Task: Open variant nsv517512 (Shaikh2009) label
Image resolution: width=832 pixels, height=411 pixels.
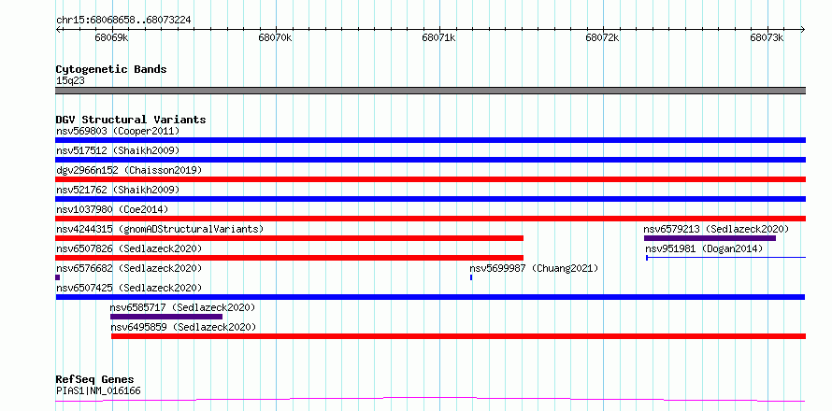Action: pyautogui.click(x=118, y=150)
